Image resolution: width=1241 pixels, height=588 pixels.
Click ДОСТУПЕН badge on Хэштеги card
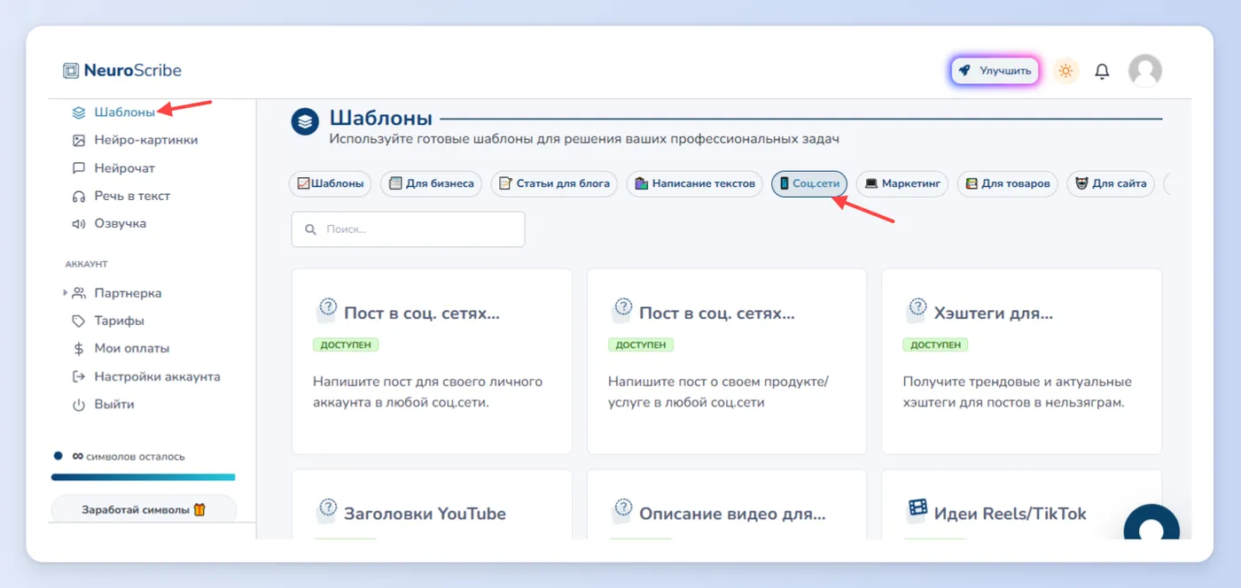pos(935,344)
